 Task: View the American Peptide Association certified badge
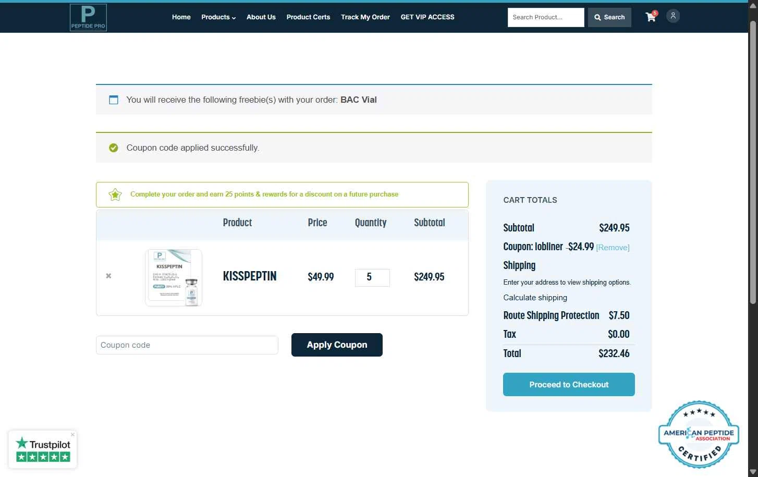[699, 434]
